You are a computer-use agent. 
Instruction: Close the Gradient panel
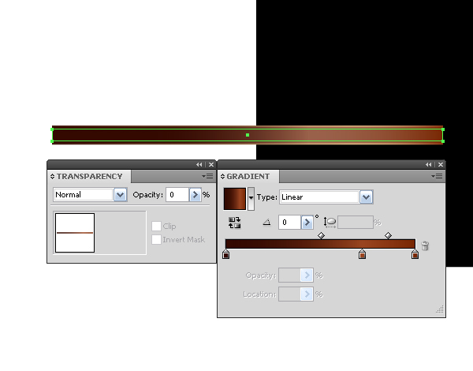[x=441, y=165]
